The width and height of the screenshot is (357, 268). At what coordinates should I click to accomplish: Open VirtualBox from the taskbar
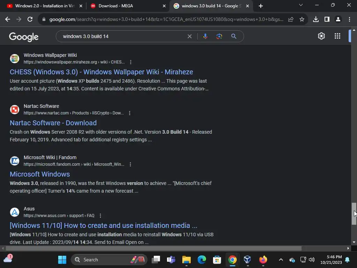coord(247,260)
